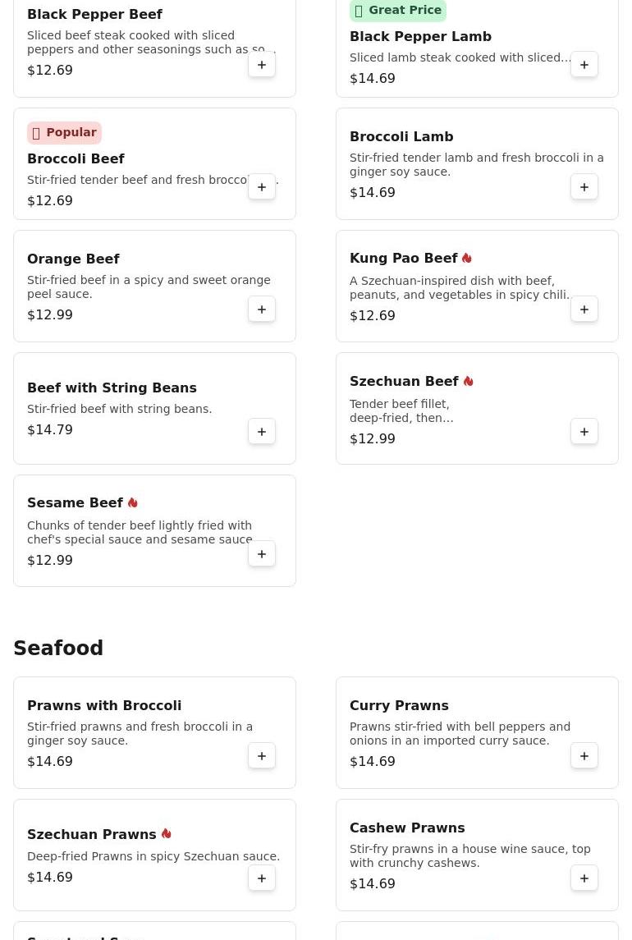Add Kung Pao Beef to the order
The image size is (632, 940).
point(584,310)
